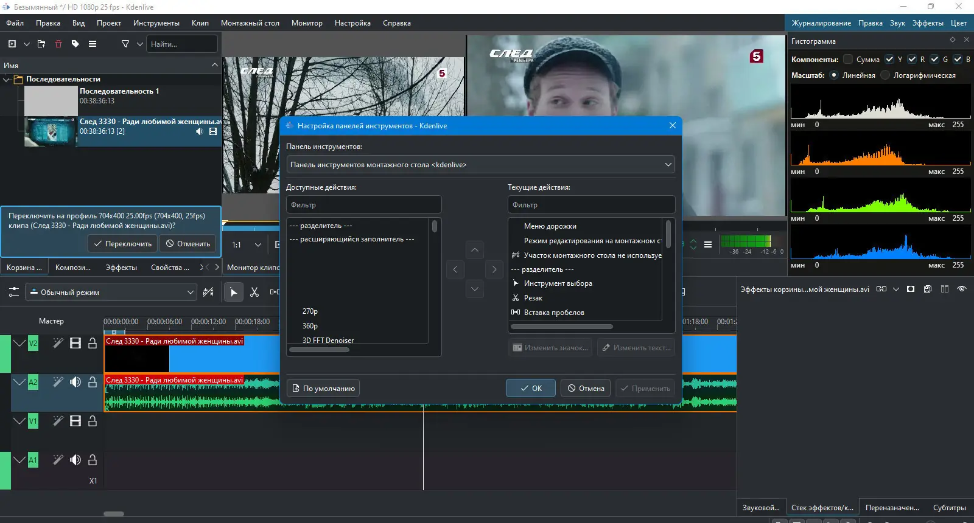This screenshot has height=523, width=974.
Task: Select the Логарифмическая scale radio button
Action: pyautogui.click(x=885, y=75)
